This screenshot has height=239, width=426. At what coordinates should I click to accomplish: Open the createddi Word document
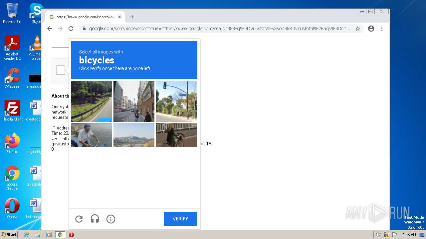click(34, 111)
